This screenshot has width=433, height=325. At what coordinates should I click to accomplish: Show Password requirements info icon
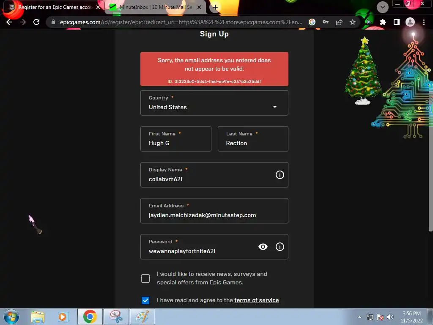coord(280,247)
